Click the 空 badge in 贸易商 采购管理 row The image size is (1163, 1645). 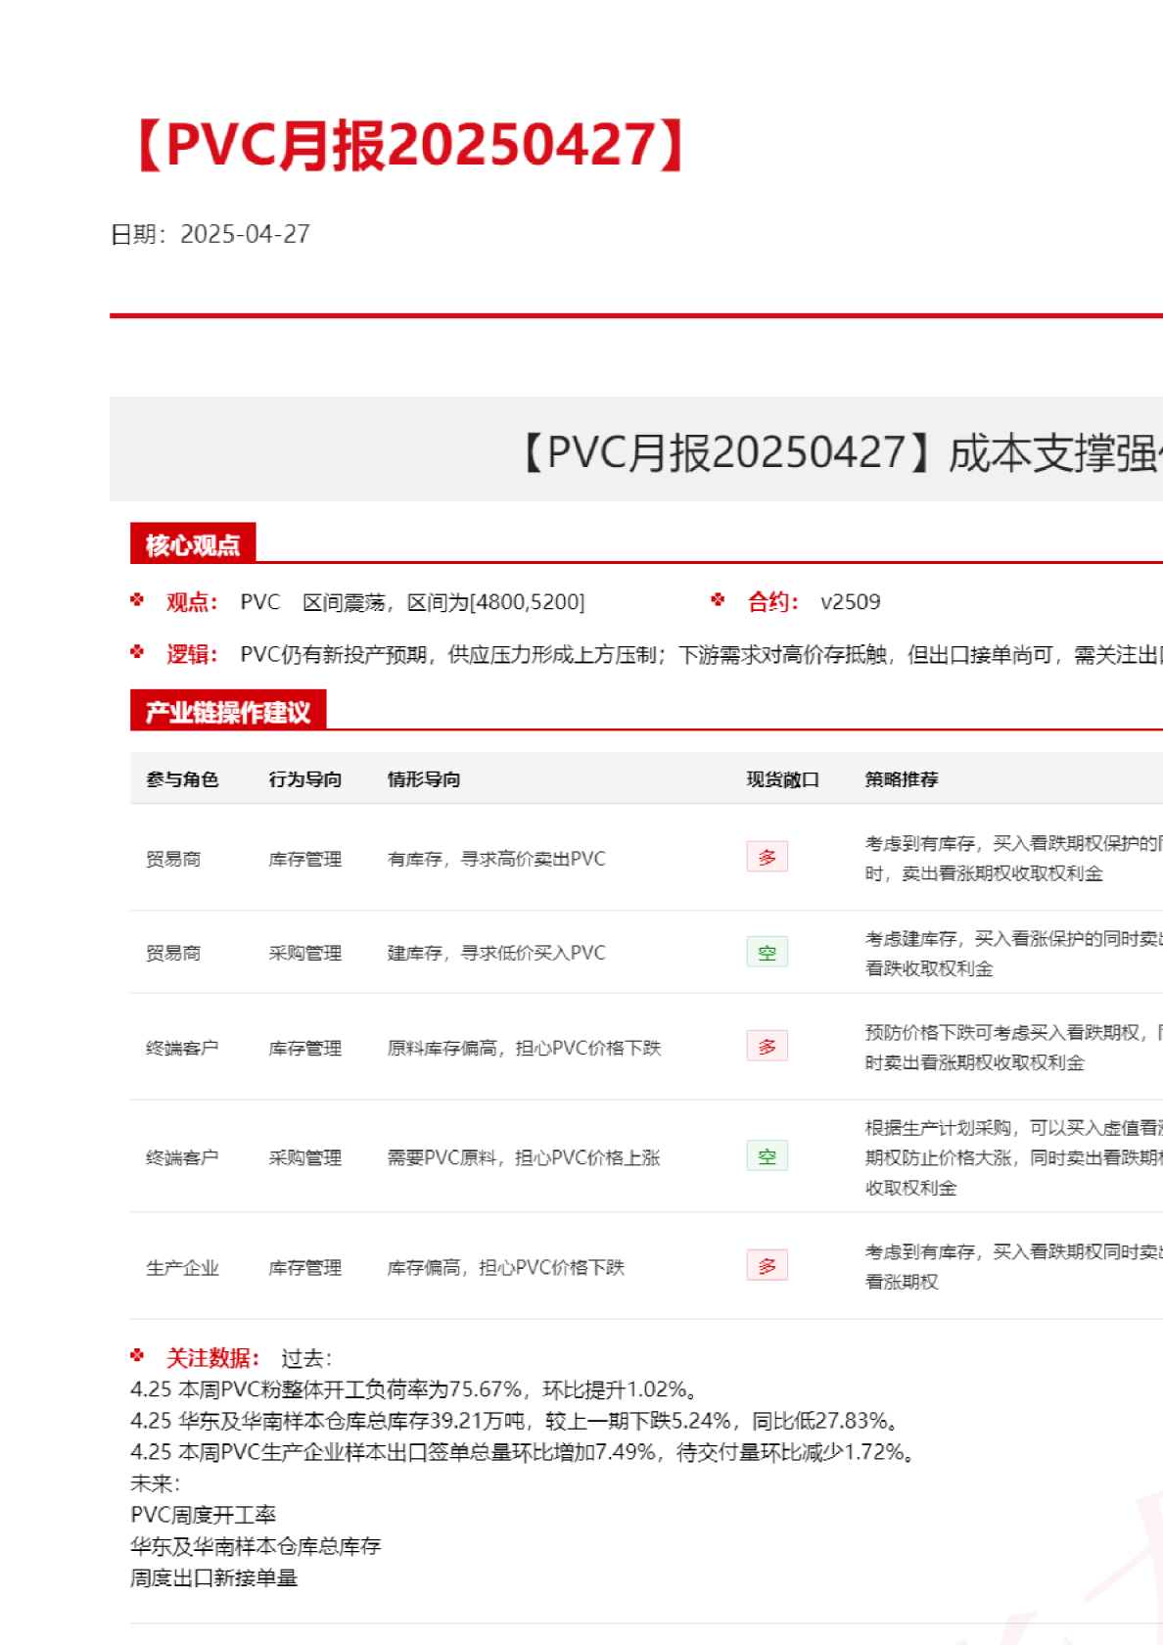767,952
